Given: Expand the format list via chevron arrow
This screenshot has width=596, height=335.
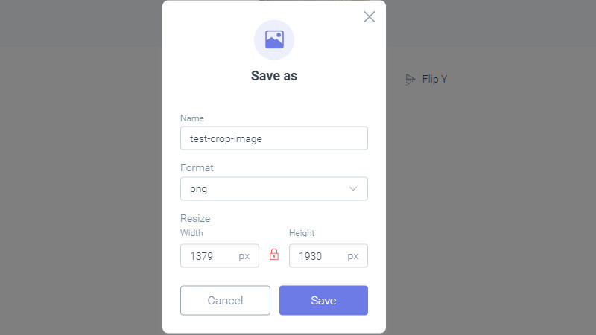Looking at the screenshot, I should click(x=353, y=189).
